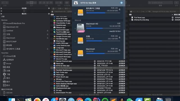Select ShadowsocksX.app in file list

pyautogui.click(x=63, y=88)
